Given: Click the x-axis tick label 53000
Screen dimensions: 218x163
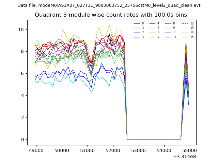Looking at the screenshot, I should click(x=138, y=150).
